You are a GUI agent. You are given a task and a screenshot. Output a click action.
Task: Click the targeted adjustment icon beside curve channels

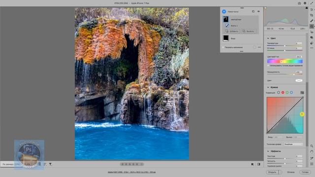point(302,92)
